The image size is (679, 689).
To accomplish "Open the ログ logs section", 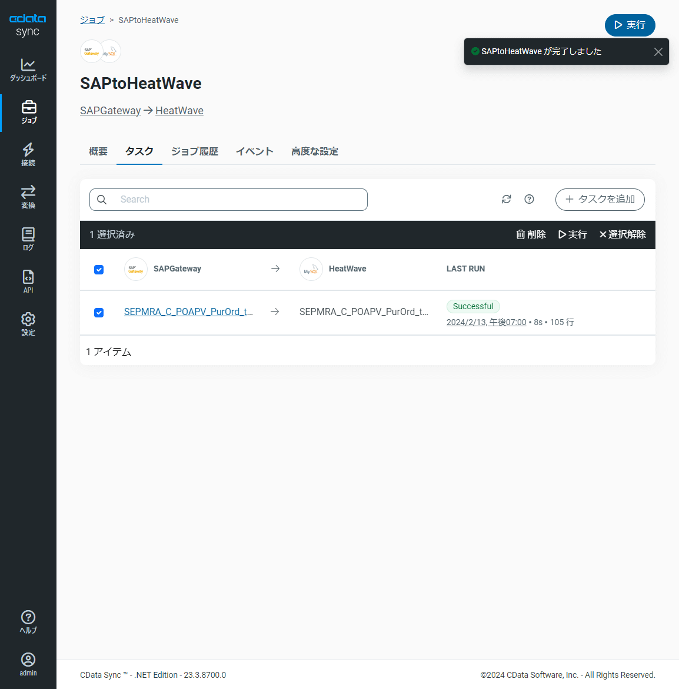I will click(x=28, y=240).
